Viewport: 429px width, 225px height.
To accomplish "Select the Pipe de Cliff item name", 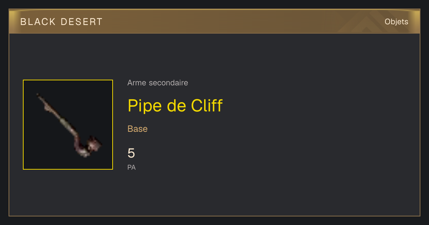I will 175,106.
